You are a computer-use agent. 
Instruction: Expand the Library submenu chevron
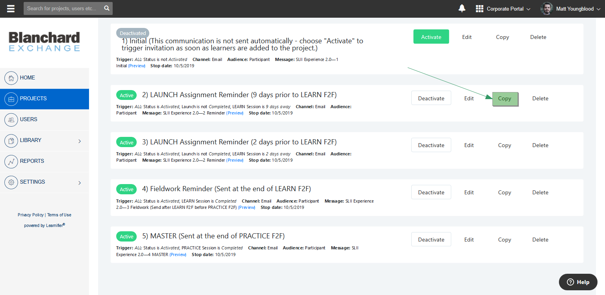click(80, 141)
